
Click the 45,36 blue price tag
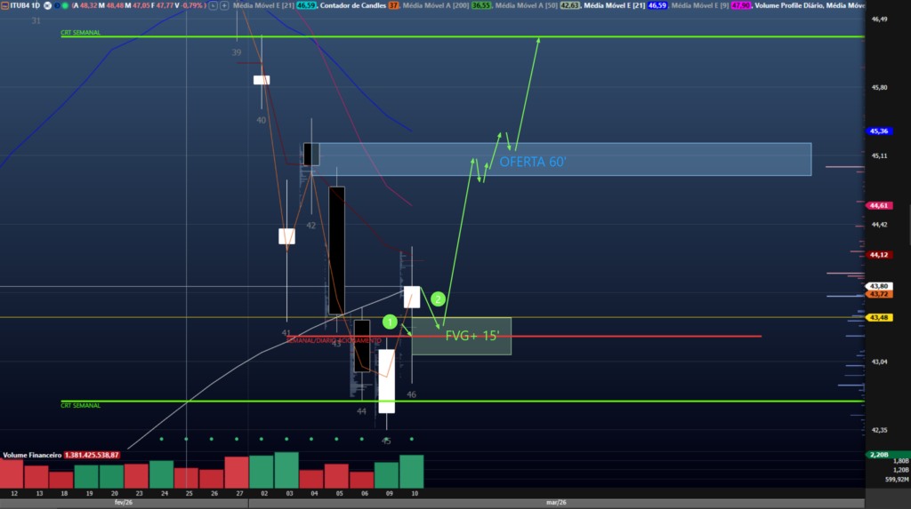879,131
